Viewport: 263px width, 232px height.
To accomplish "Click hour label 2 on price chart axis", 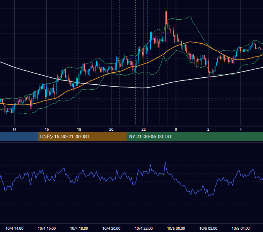I will pyautogui.click(x=208, y=130).
